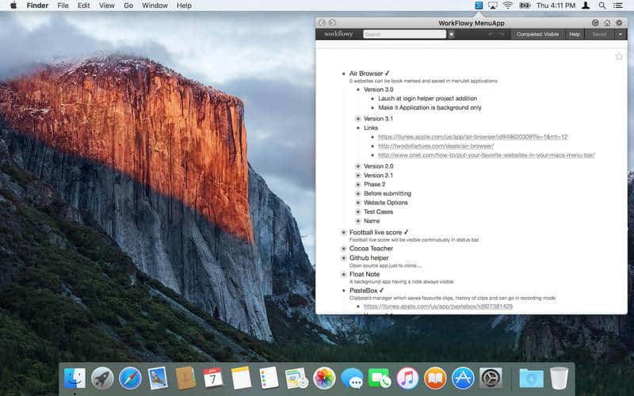Click the home icon in WorkFlowy MenuApp title bar

[x=607, y=23]
